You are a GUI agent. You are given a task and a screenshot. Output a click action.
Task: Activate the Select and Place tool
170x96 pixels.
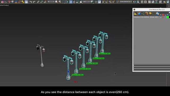coord(81,2)
